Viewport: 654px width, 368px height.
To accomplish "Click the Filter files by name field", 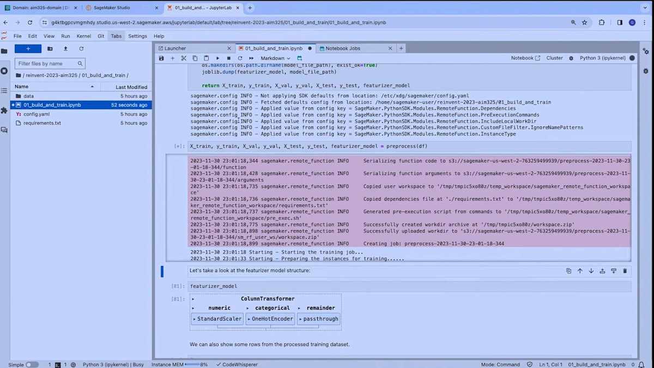I will [x=50, y=64].
